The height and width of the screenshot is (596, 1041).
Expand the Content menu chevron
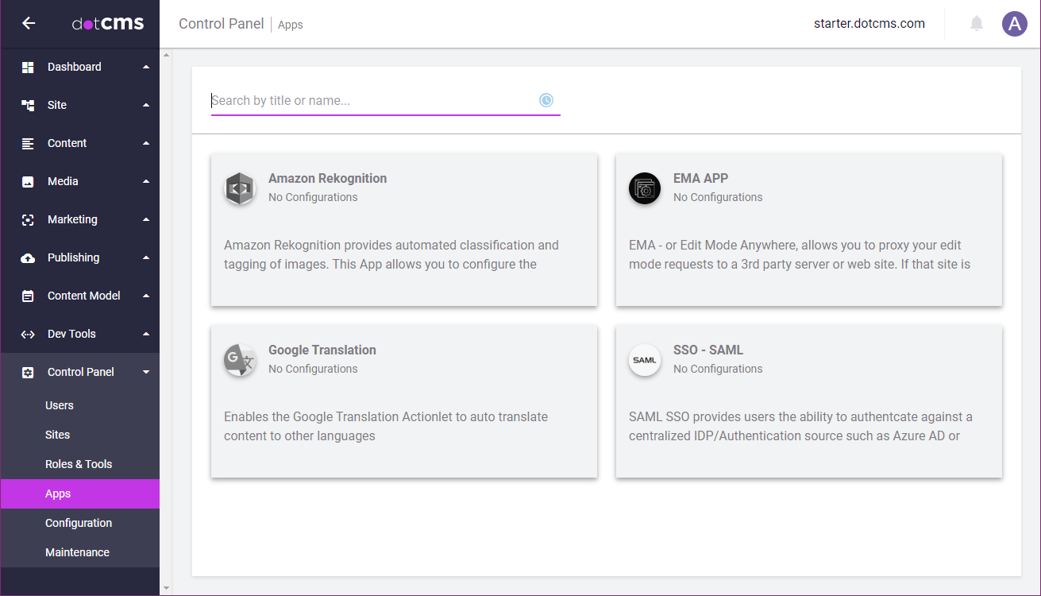(146, 143)
